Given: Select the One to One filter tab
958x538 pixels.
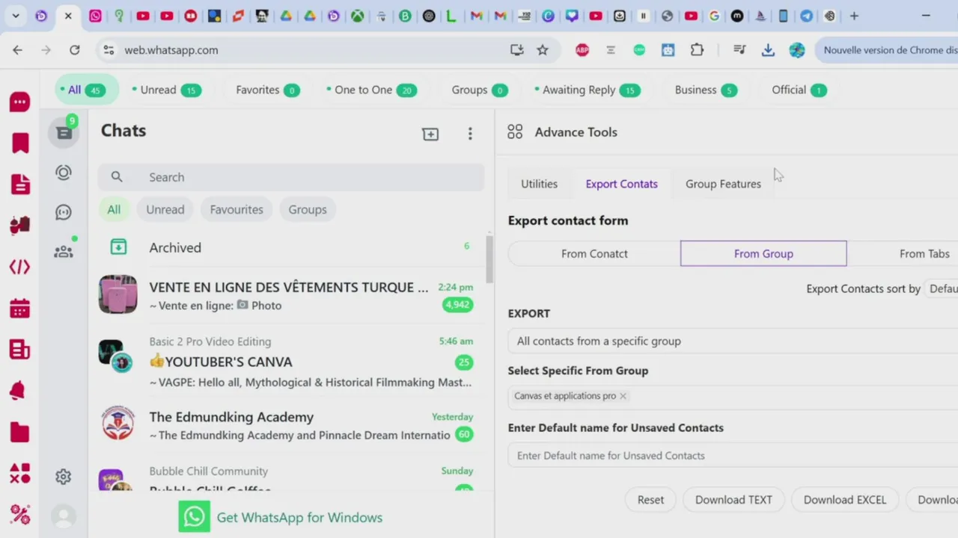Looking at the screenshot, I should click(x=371, y=90).
